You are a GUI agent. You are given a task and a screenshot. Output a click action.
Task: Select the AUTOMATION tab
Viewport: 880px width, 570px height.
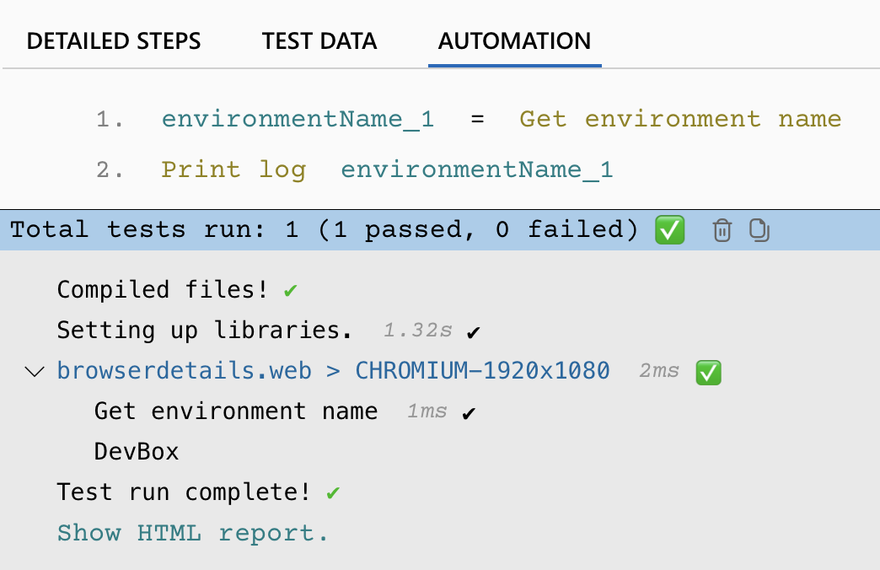514,41
